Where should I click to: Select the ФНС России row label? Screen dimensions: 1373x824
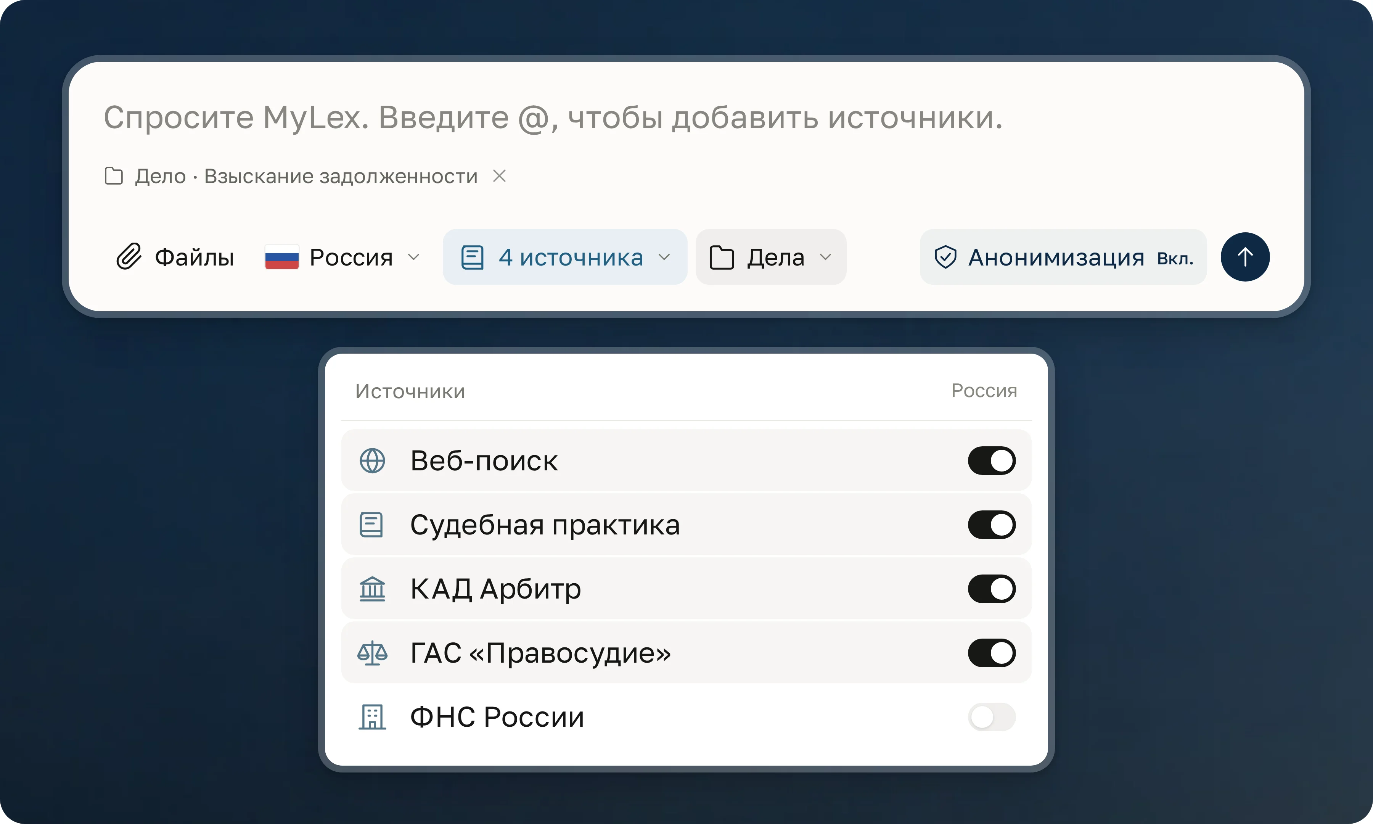tap(497, 717)
